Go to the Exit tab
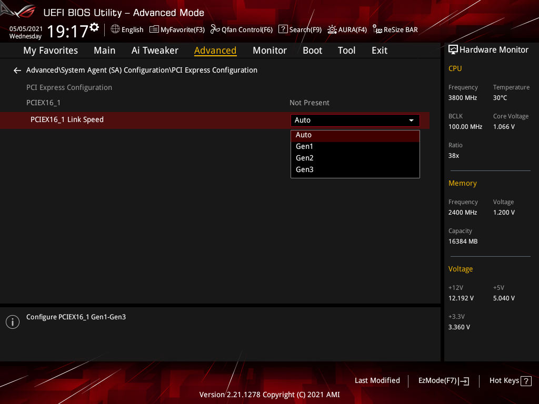539x404 pixels. tap(380, 50)
